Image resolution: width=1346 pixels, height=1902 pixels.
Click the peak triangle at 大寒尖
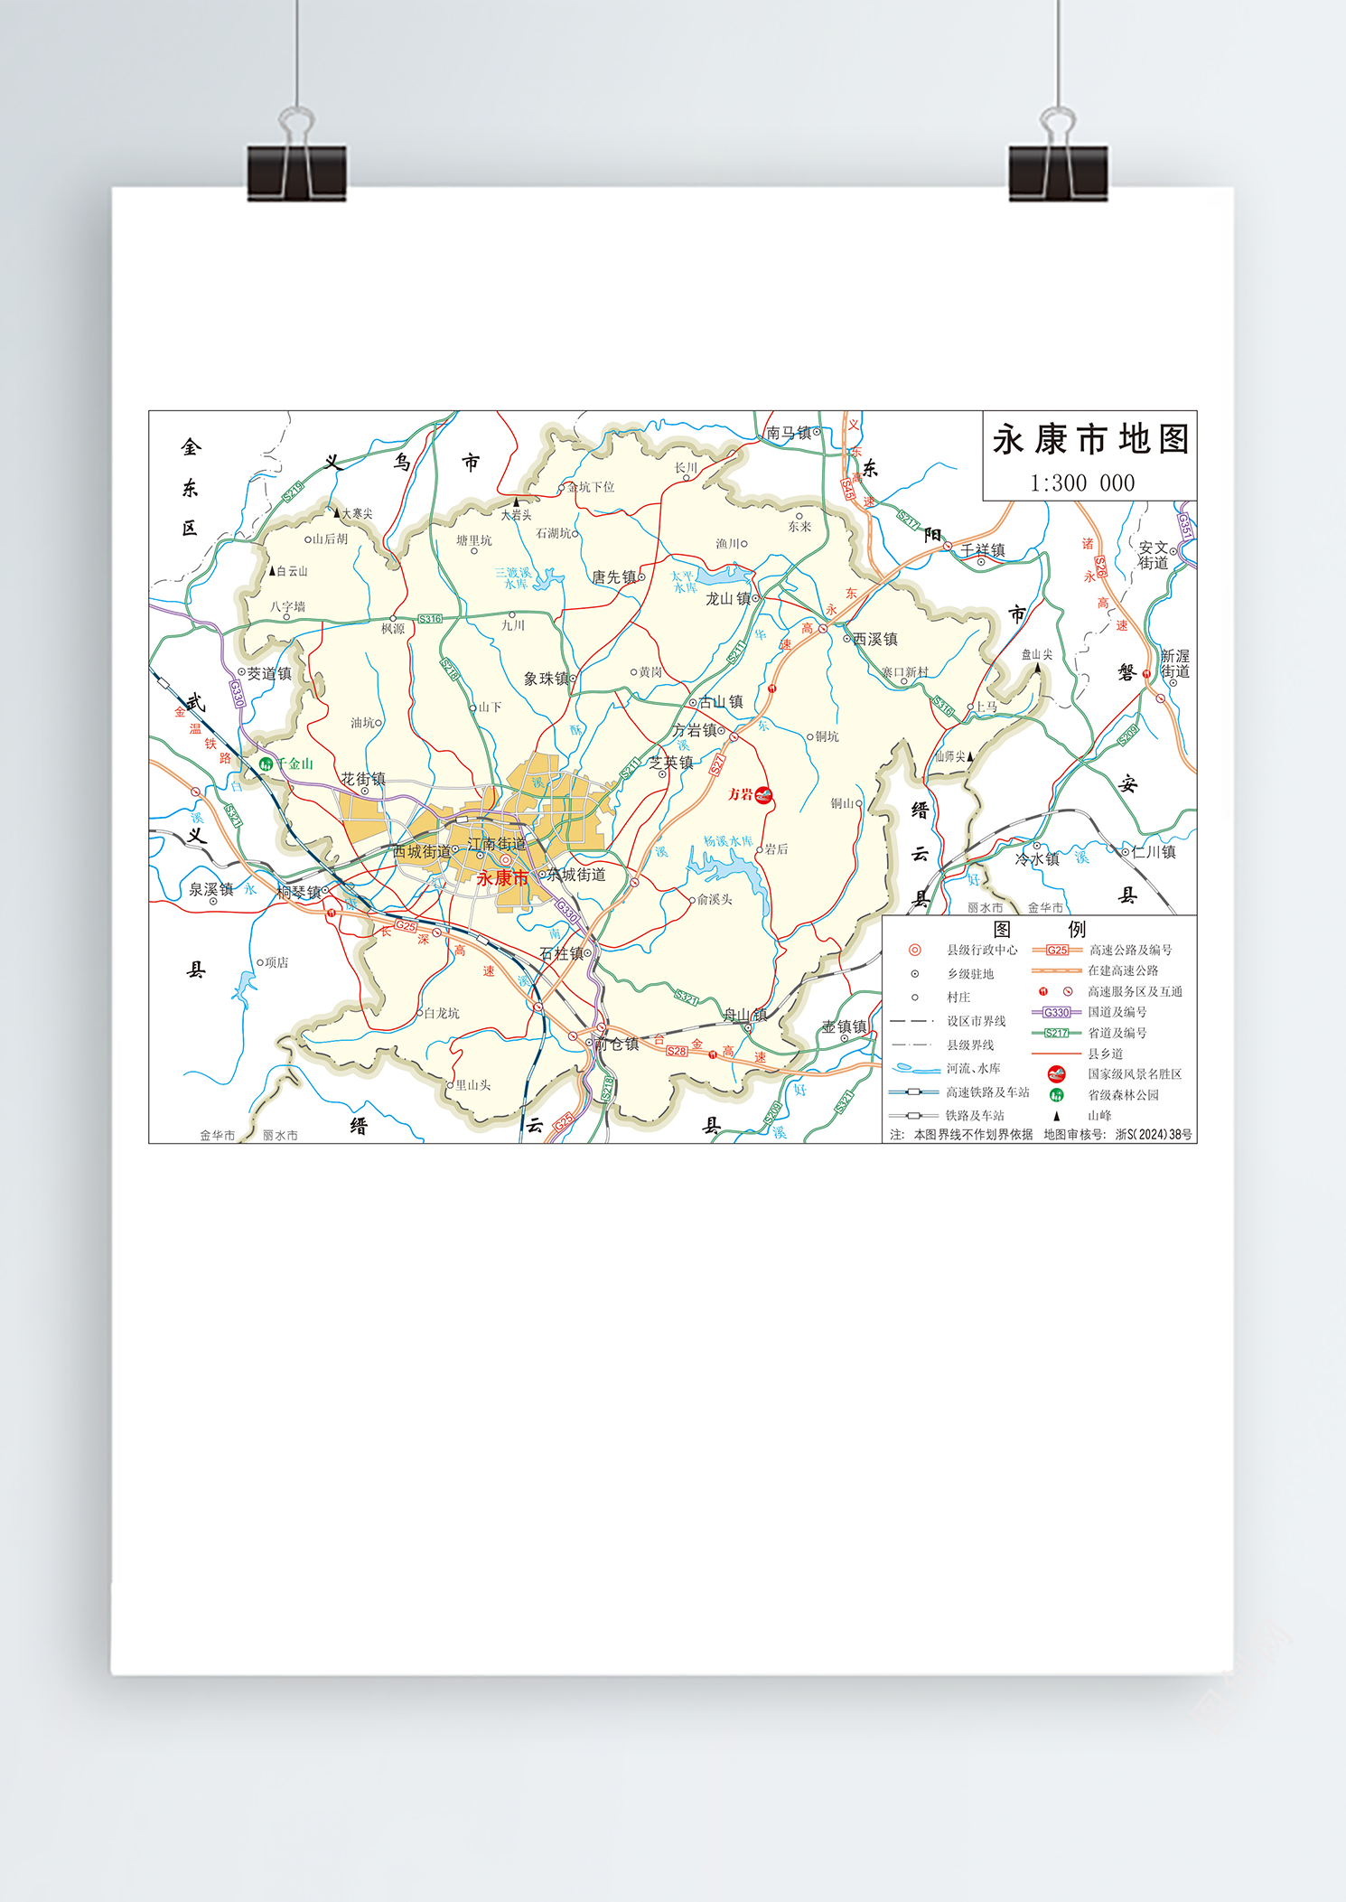tap(337, 512)
